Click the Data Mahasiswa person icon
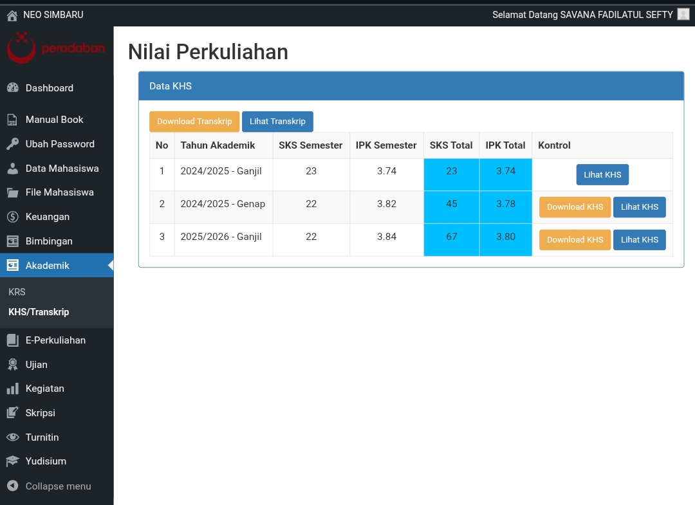695x505 pixels. click(13, 169)
